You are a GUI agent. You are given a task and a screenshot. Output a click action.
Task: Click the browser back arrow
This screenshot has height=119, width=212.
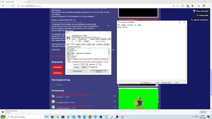(x=3, y=6)
